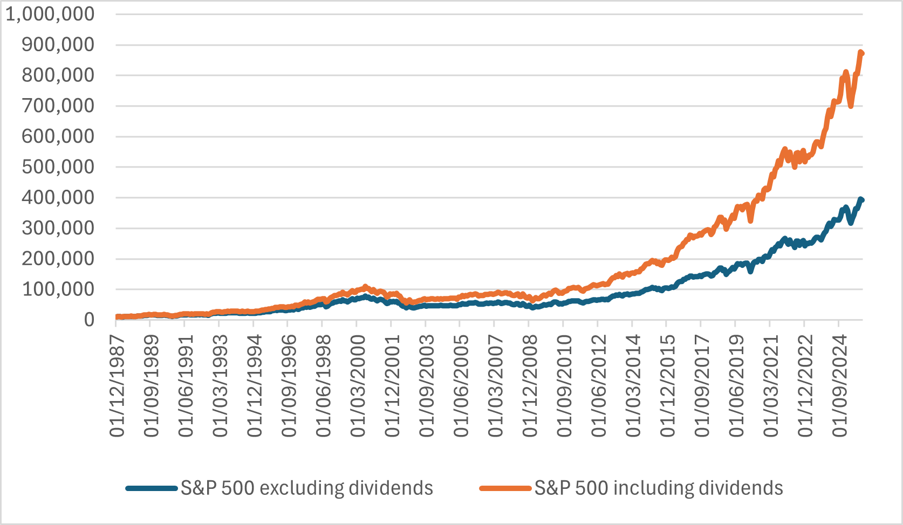Select the legend entry "S&P 500 excluding dividends"
Image resolution: width=903 pixels, height=525 pixels.
pyautogui.click(x=279, y=488)
